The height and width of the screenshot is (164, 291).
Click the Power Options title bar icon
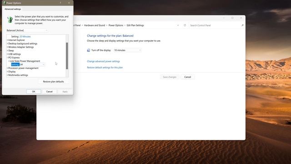[x=5, y=3]
